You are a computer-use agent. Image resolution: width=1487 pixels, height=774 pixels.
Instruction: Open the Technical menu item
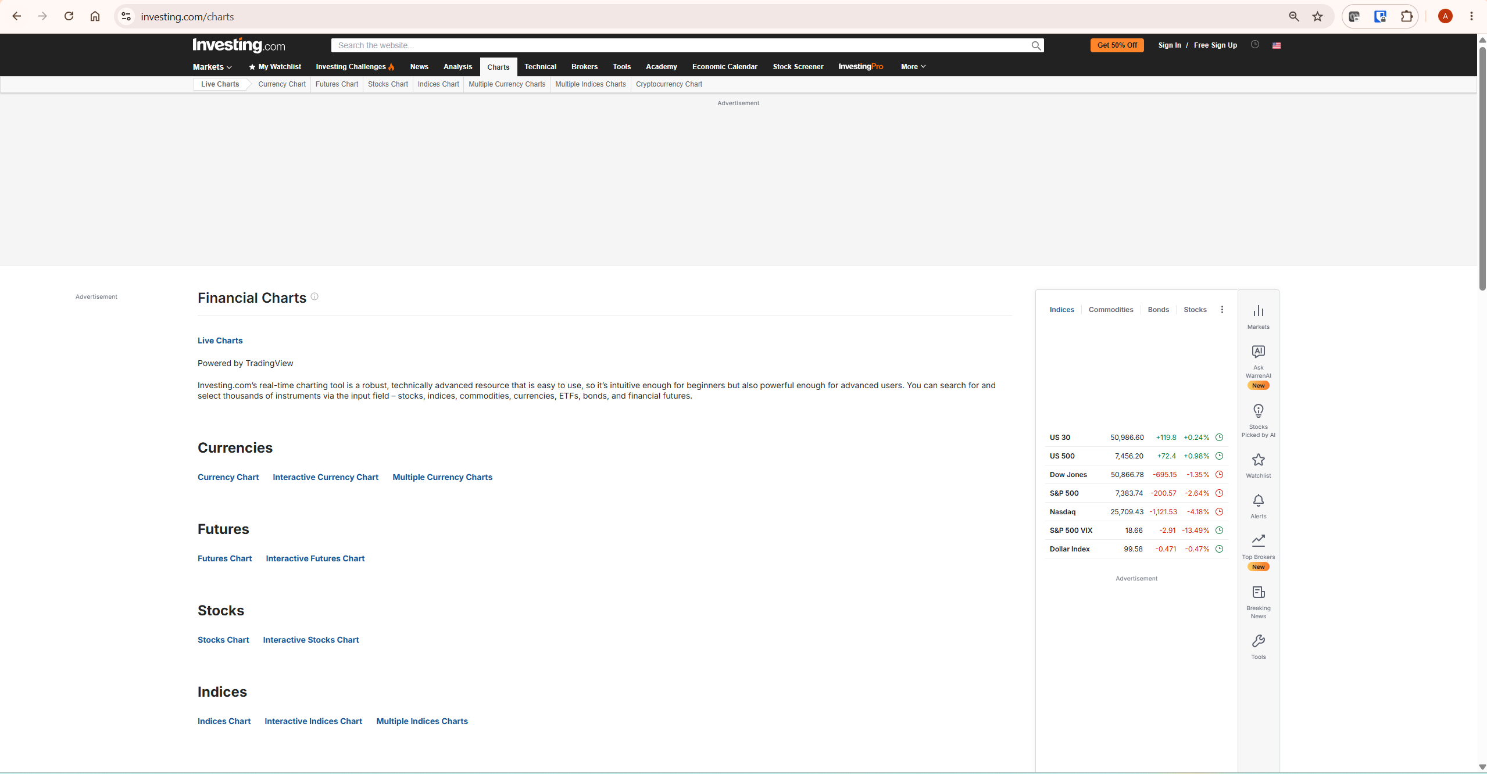point(540,67)
